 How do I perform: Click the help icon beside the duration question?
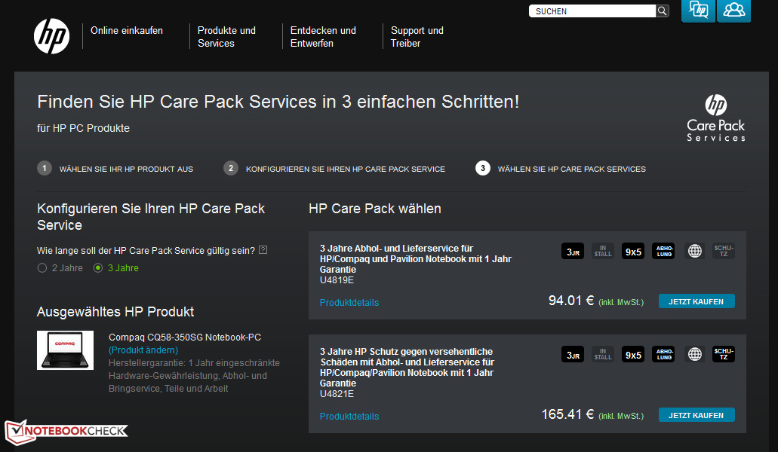(x=263, y=250)
